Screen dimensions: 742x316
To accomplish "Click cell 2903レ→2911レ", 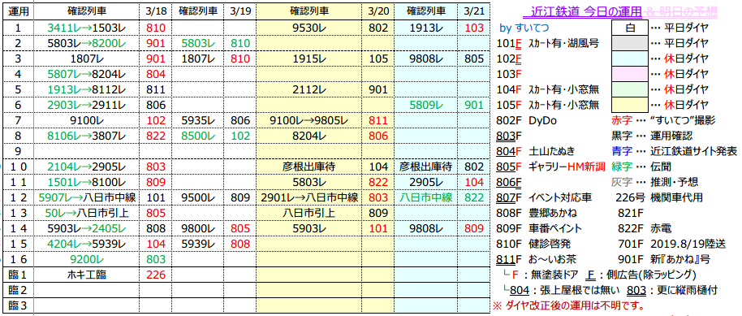I will [x=86, y=105].
